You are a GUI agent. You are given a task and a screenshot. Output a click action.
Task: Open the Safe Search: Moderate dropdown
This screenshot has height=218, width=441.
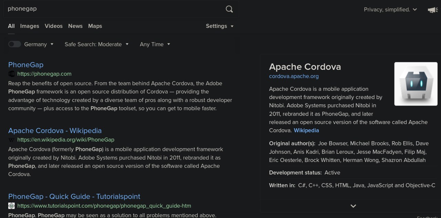pos(96,44)
